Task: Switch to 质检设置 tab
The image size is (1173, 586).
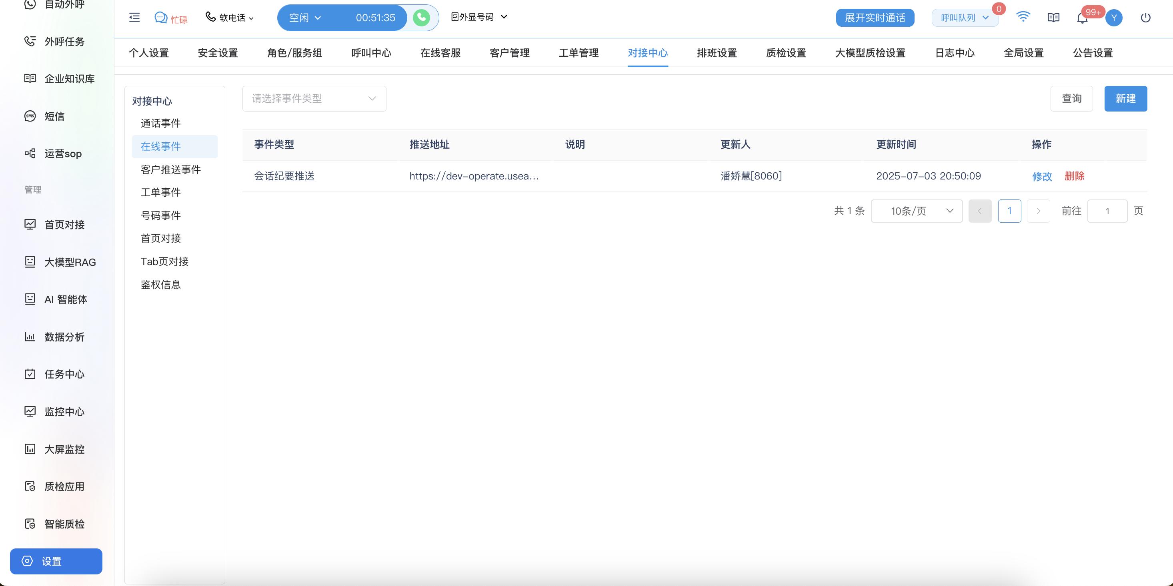Action: (x=787, y=53)
